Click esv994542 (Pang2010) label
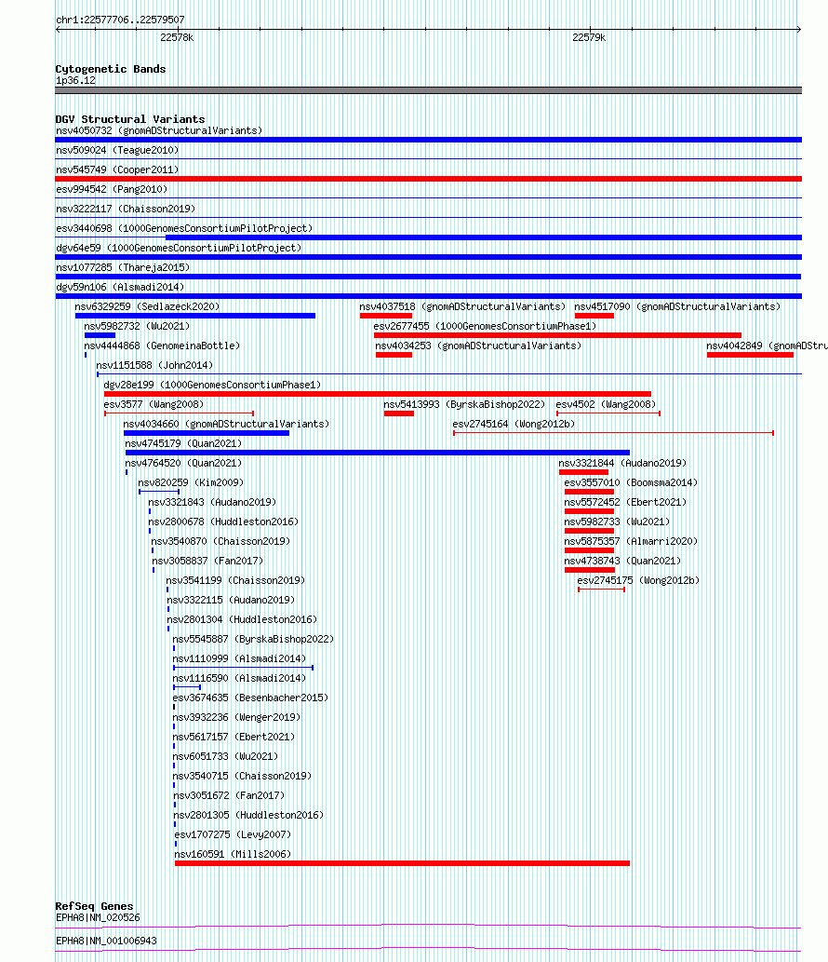The image size is (828, 962). point(112,190)
